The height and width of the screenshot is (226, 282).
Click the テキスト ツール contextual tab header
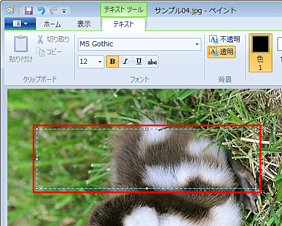124,10
